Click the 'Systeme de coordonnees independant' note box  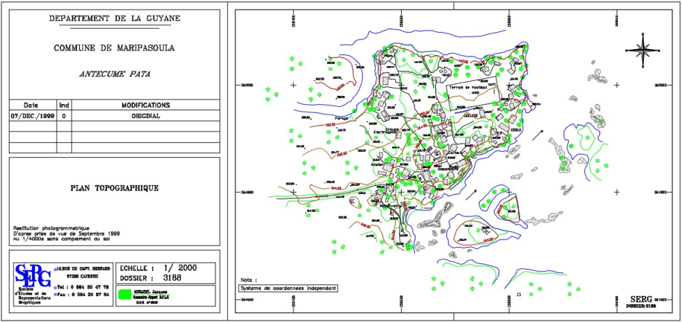288,288
